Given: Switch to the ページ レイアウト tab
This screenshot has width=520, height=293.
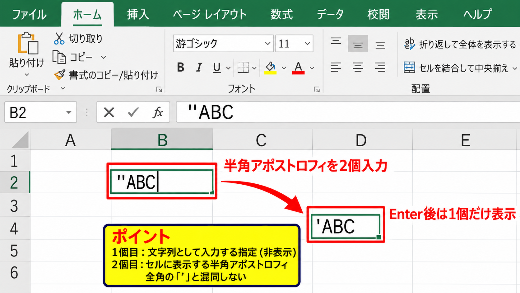Looking at the screenshot, I should click(210, 14).
